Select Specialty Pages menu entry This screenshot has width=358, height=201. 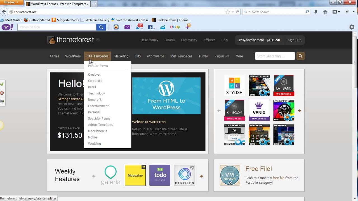(99, 118)
